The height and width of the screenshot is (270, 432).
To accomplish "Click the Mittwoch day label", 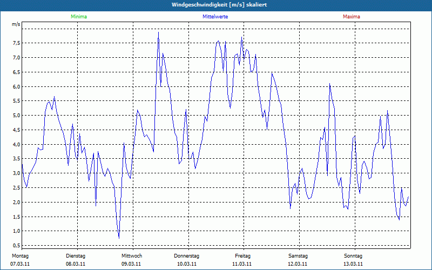I will [132, 256].
